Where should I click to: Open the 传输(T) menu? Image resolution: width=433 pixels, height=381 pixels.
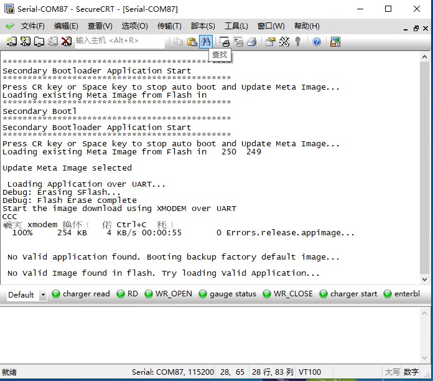[169, 26]
